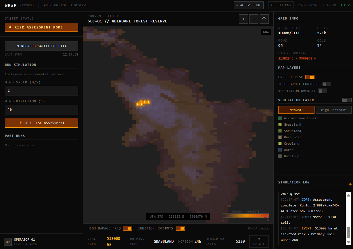The width and height of the screenshot is (353, 249).
Task: Click the green LIVE status indicator
Action: point(346,5)
